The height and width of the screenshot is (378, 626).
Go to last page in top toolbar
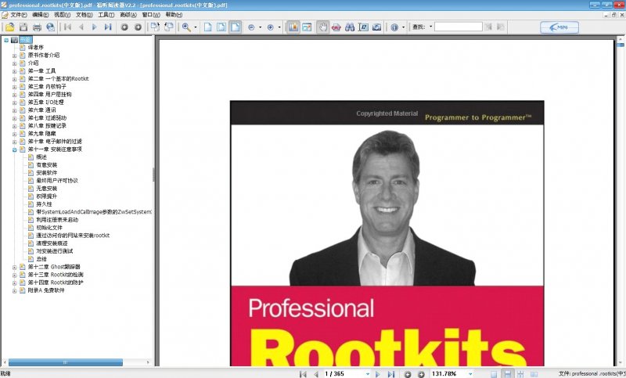[x=108, y=27]
